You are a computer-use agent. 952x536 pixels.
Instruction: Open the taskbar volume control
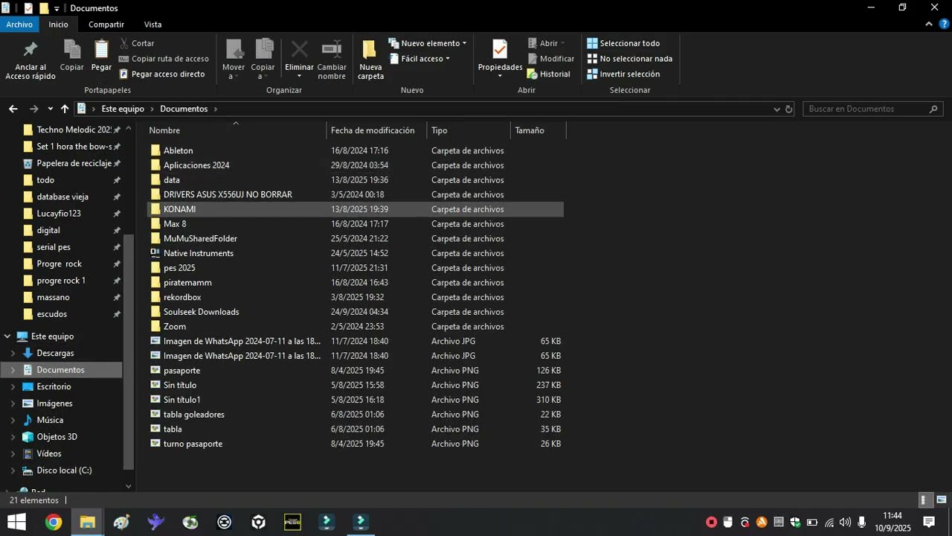[x=845, y=522]
